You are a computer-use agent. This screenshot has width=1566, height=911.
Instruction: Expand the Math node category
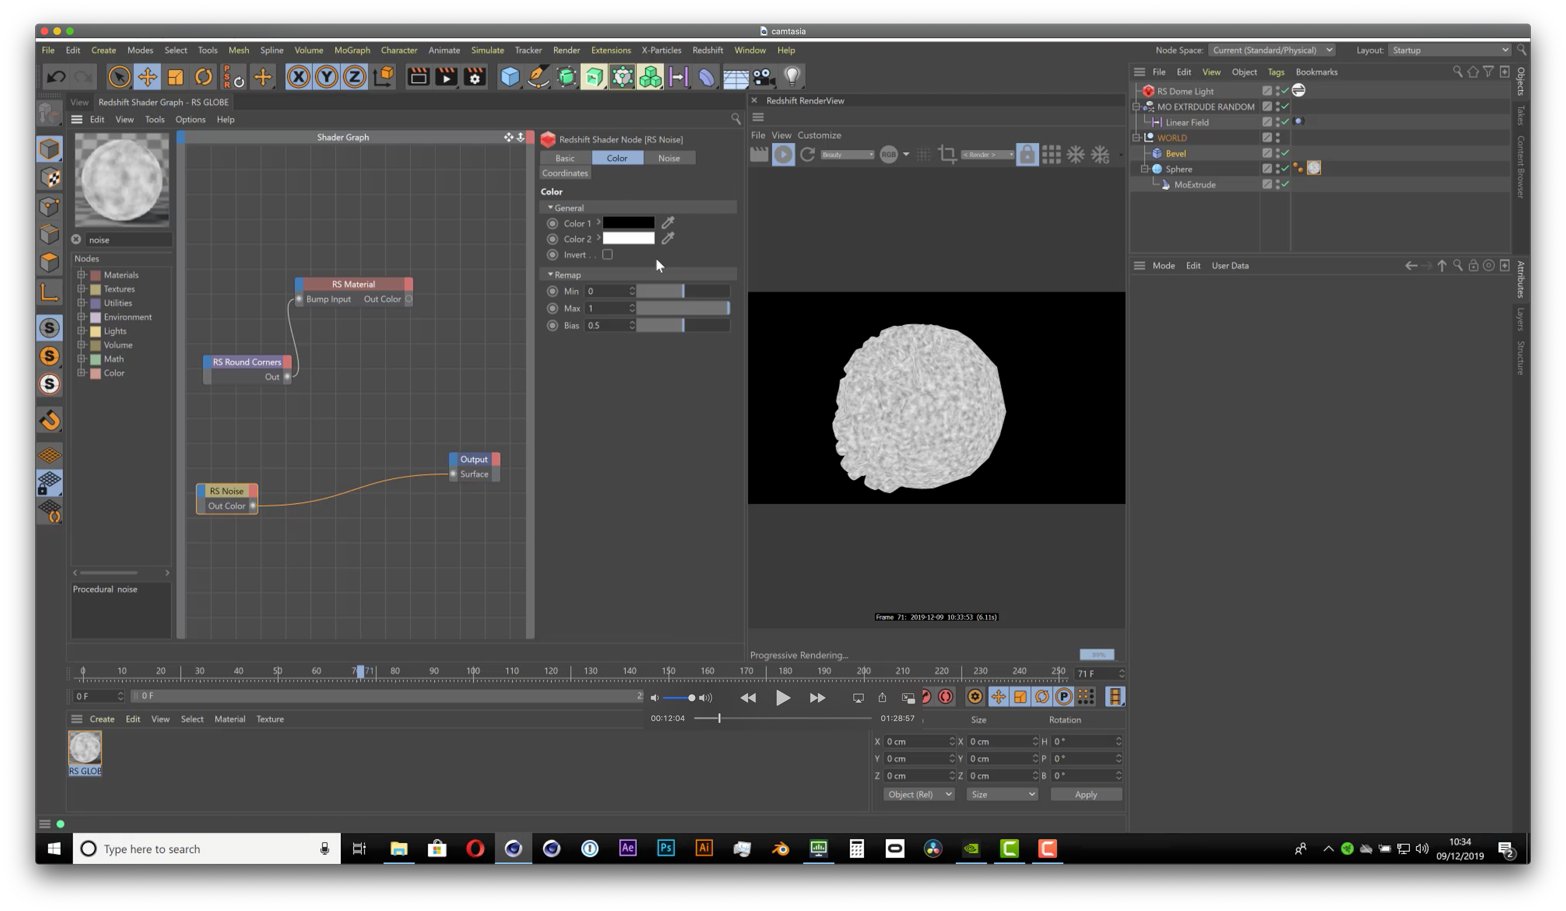[82, 359]
